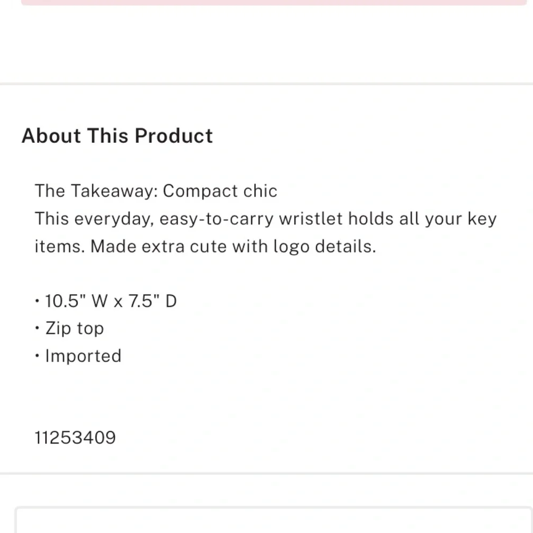Click the divider line above About This Product
The height and width of the screenshot is (533, 533).
pos(266,84)
